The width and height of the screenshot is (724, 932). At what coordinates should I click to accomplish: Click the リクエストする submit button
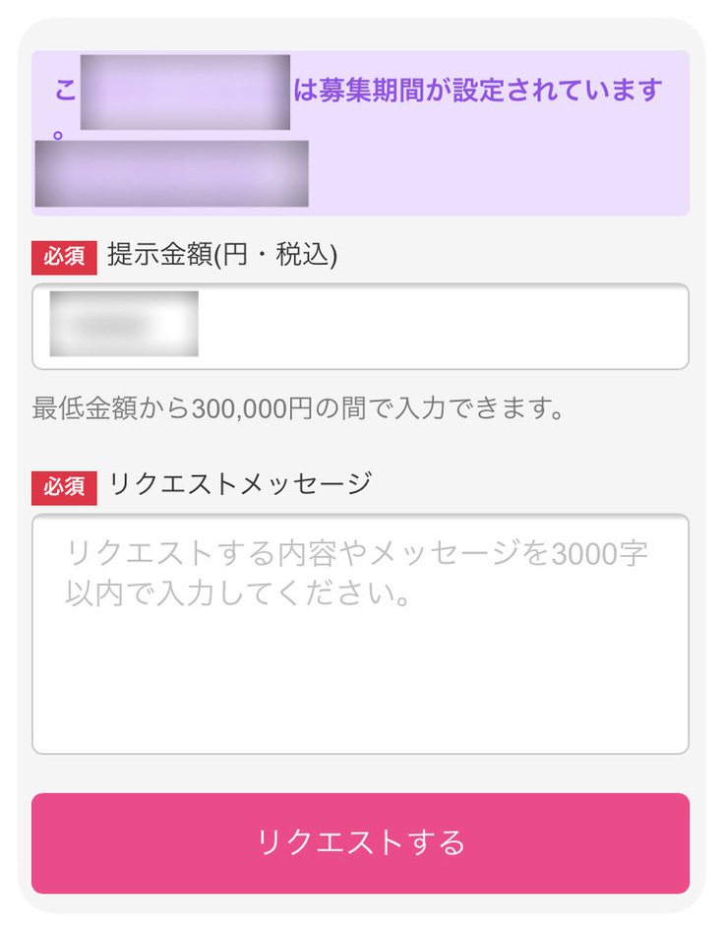click(360, 843)
